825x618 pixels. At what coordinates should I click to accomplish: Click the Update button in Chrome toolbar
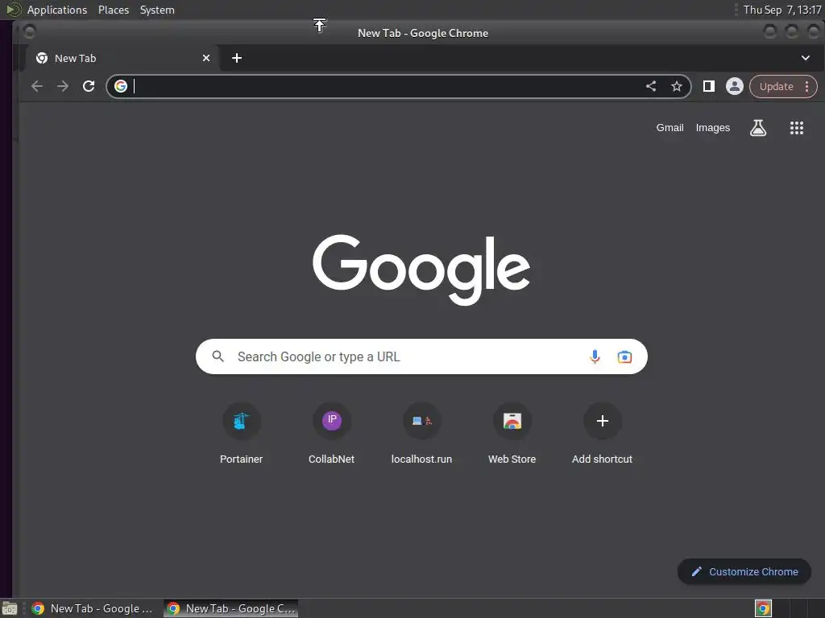click(776, 87)
